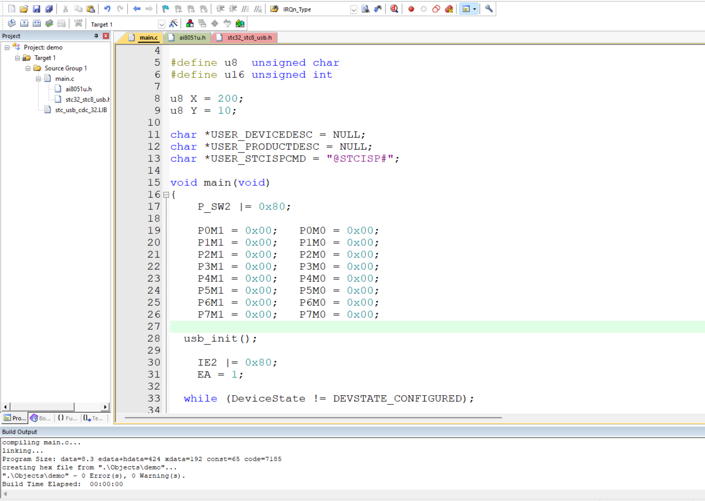Start or stop the debug session

coord(394,9)
